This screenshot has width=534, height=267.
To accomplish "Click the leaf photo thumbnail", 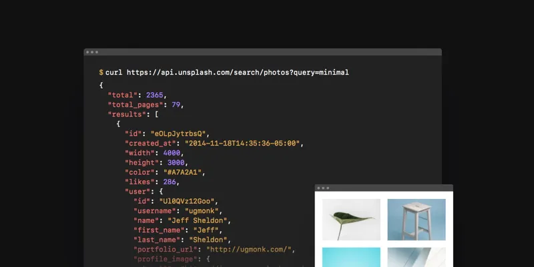I will coord(351,220).
